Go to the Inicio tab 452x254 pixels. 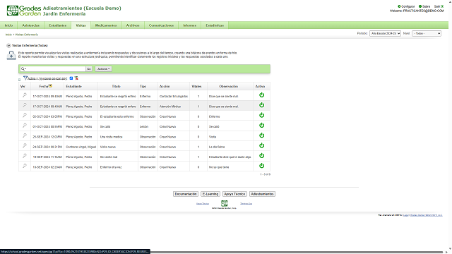click(x=8, y=25)
